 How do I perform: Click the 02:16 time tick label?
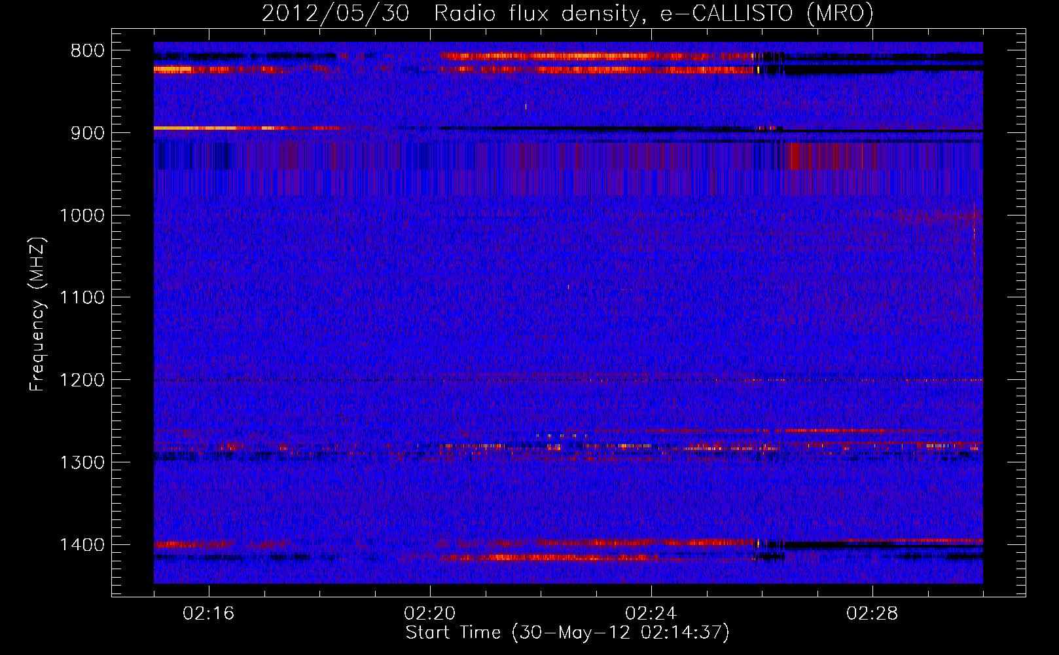(209, 614)
